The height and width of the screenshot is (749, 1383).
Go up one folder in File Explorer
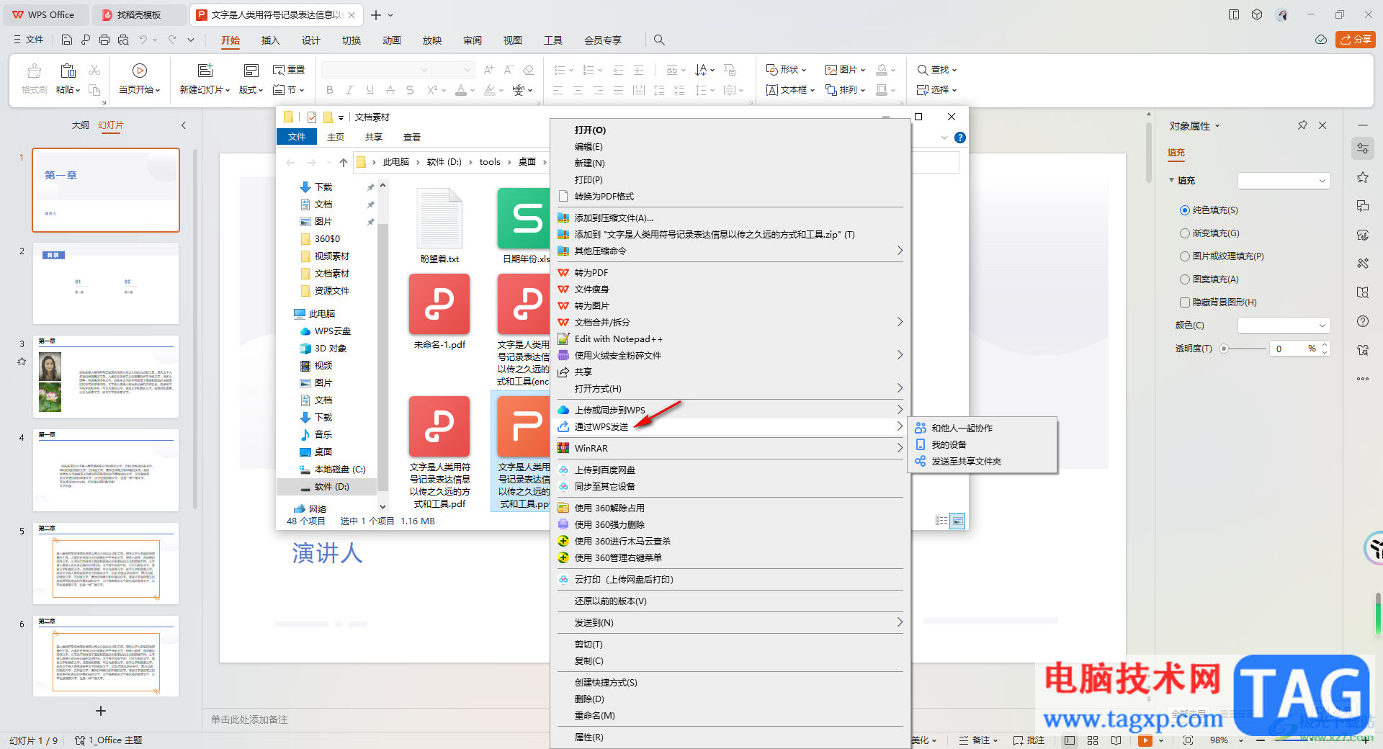coord(344,162)
